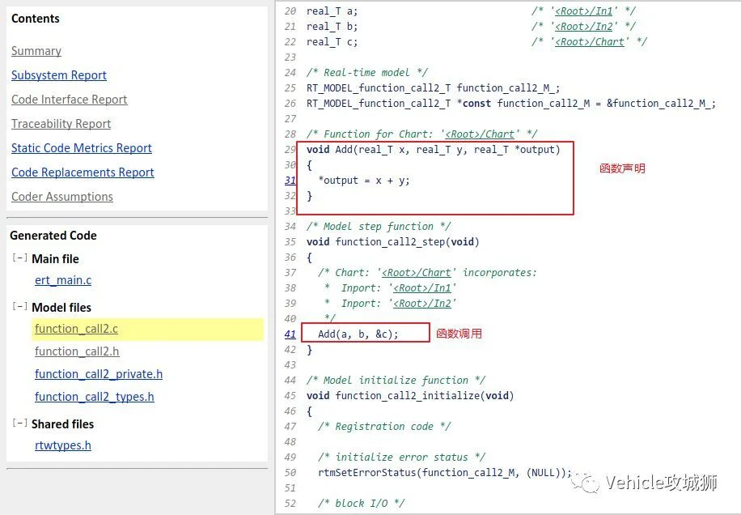Click the '*output = x + y;' code line
Image resolution: width=741 pixels, height=515 pixels.
pos(364,181)
